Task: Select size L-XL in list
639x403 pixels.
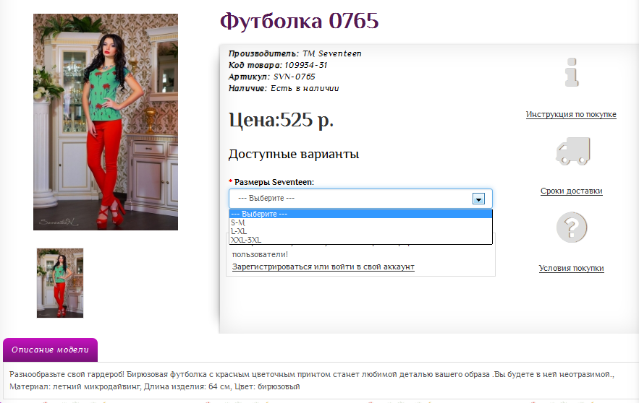Action: click(x=360, y=231)
